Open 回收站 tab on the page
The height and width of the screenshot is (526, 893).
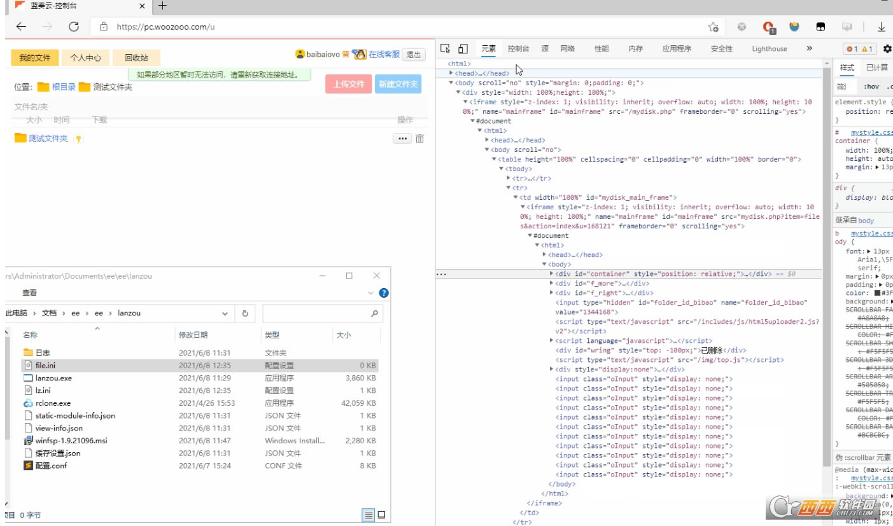(136, 57)
